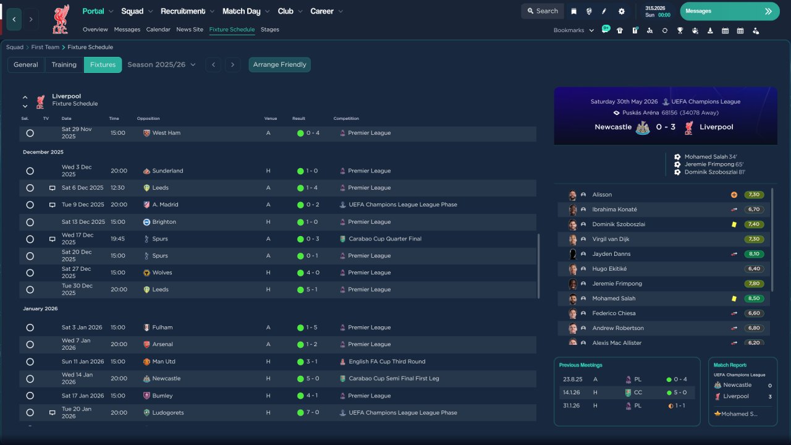Select the Arsenal fixture radio button
791x445 pixels.
click(x=30, y=344)
